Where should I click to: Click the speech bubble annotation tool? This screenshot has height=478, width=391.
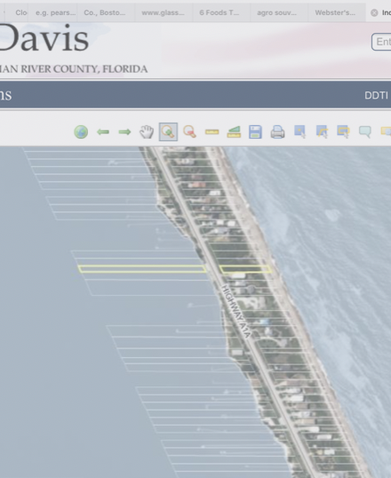pos(365,132)
